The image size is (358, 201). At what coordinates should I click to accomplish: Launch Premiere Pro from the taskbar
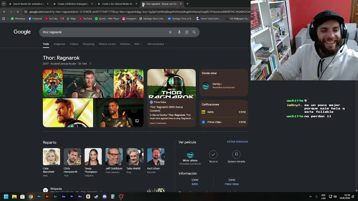72,197
